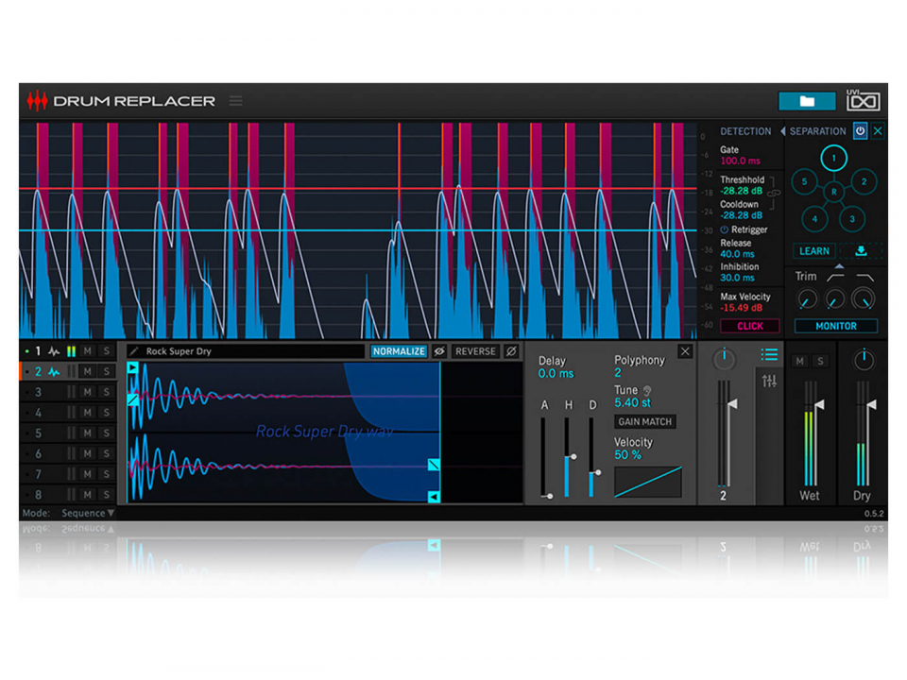Select the Trim low-cut shape icon
907x680 pixels.
pos(834,278)
